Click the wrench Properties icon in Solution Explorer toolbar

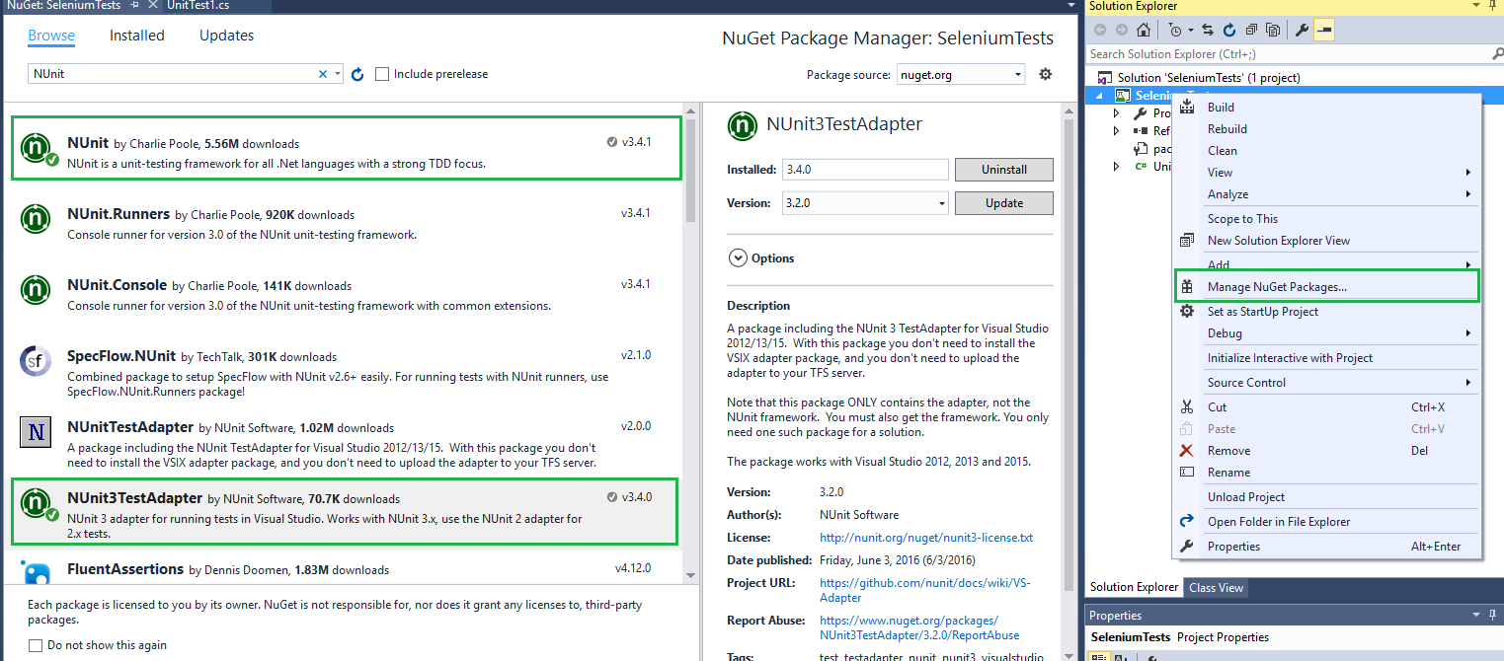[x=1302, y=30]
